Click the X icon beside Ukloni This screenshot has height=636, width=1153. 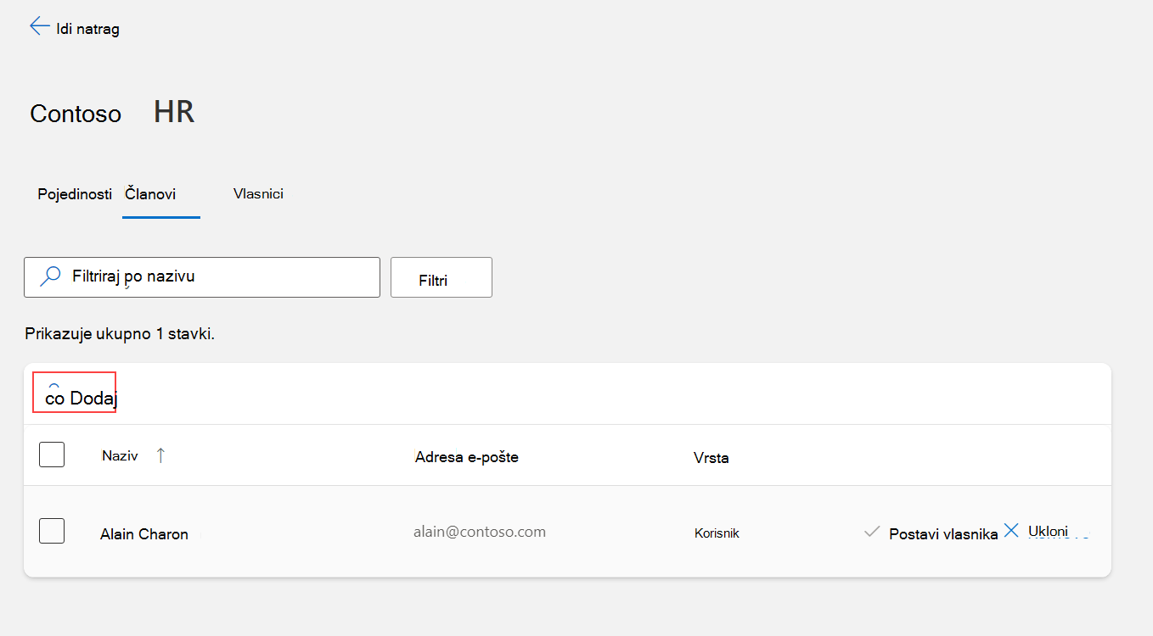point(1011,531)
